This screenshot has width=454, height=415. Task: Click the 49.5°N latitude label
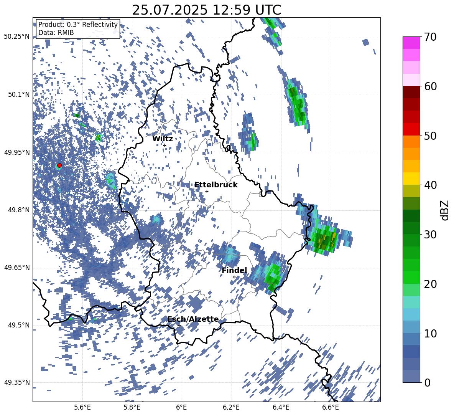(x=19, y=325)
